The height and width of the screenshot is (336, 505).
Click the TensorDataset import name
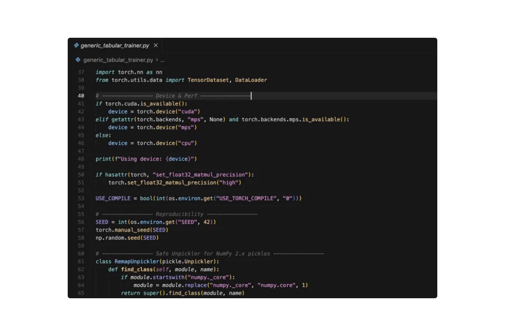point(208,80)
